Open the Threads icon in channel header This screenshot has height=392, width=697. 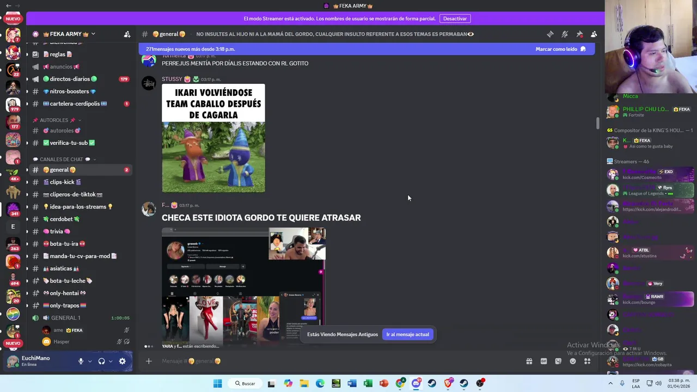pyautogui.click(x=550, y=34)
